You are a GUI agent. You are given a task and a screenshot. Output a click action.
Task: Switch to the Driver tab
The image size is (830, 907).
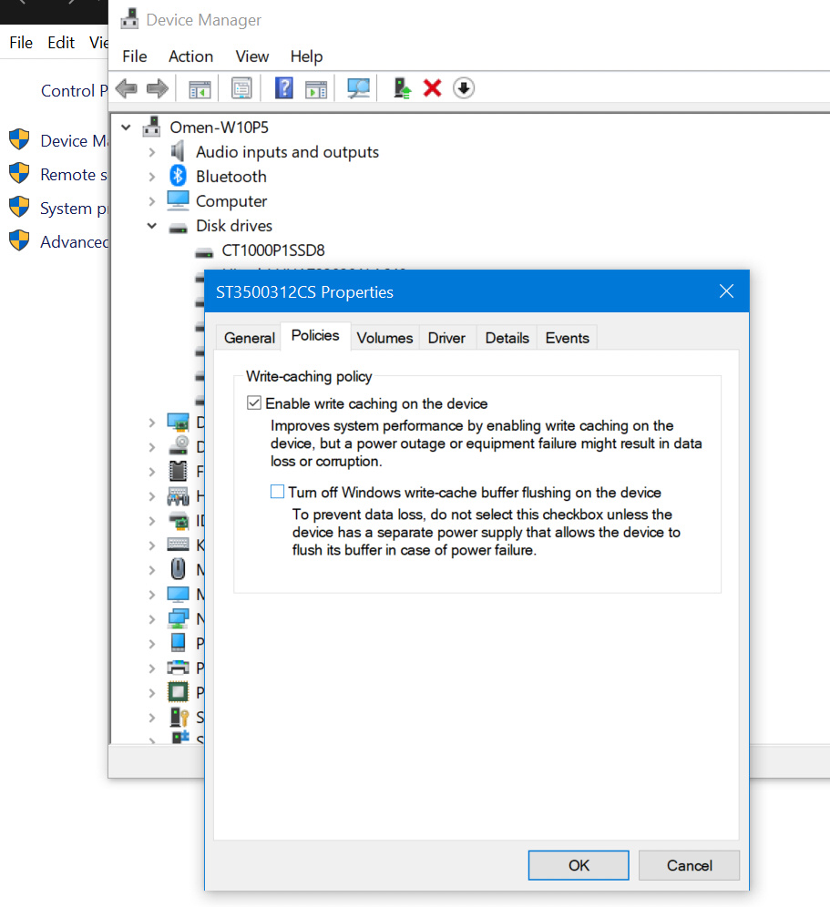(446, 338)
